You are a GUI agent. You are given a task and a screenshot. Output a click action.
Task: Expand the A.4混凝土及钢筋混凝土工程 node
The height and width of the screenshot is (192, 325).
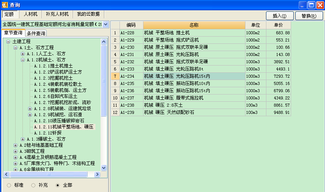tap(15, 157)
